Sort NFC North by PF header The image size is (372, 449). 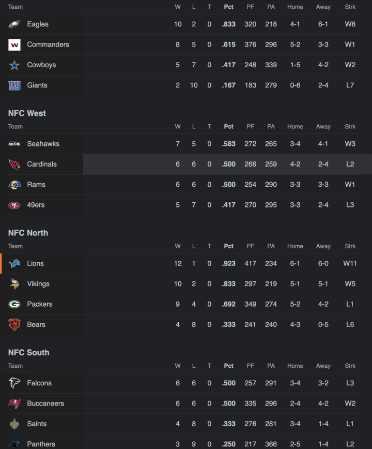[x=250, y=246]
